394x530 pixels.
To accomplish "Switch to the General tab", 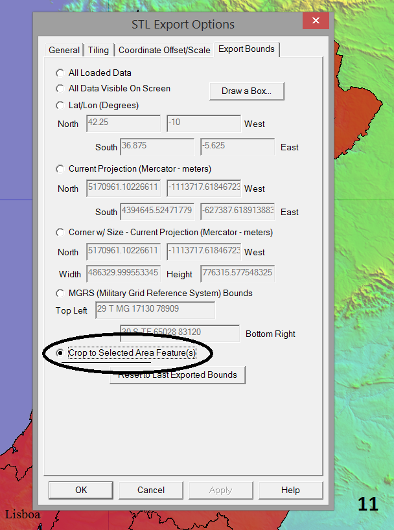I will coord(64,50).
